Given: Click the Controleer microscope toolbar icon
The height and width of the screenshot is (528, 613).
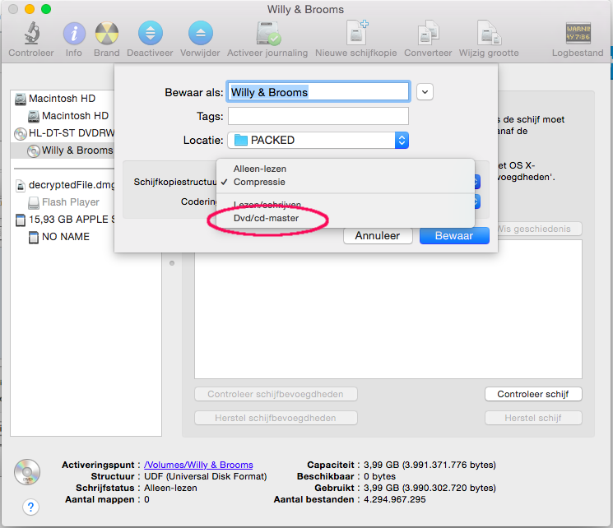Looking at the screenshot, I should (31, 34).
